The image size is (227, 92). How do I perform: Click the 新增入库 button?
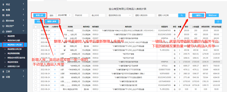pyautogui.click(x=39, y=15)
